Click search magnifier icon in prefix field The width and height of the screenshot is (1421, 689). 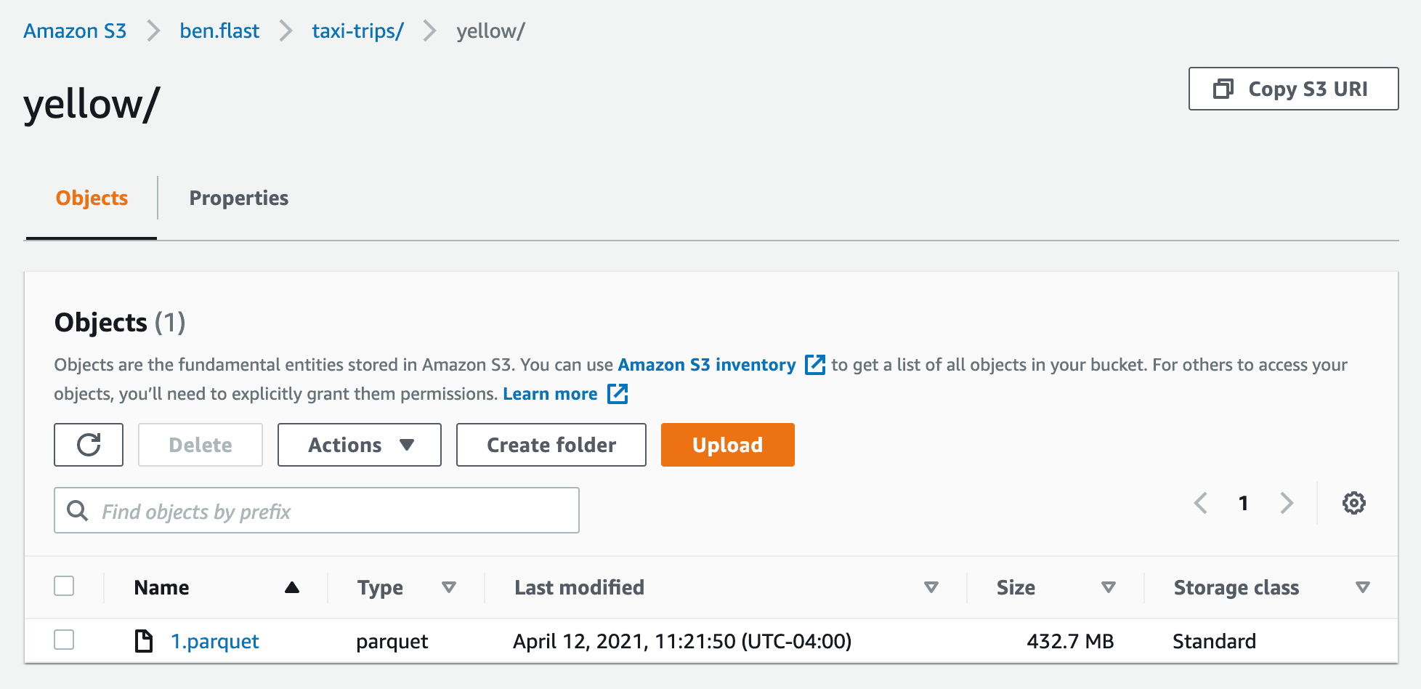[x=77, y=511]
